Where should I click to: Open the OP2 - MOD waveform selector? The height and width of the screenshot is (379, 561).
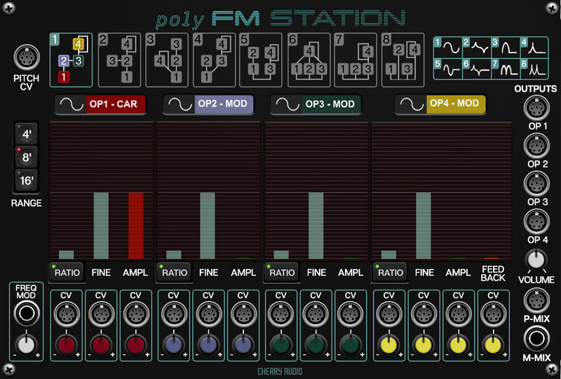pyautogui.click(x=208, y=104)
